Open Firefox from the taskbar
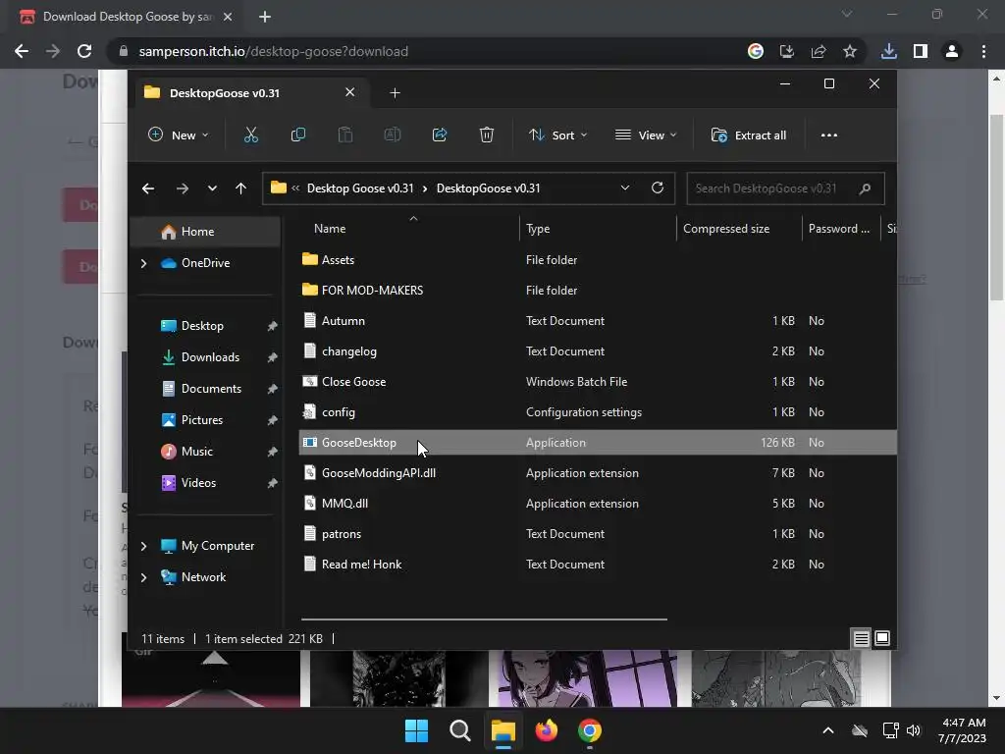Viewport: 1005px width, 754px height. (547, 730)
